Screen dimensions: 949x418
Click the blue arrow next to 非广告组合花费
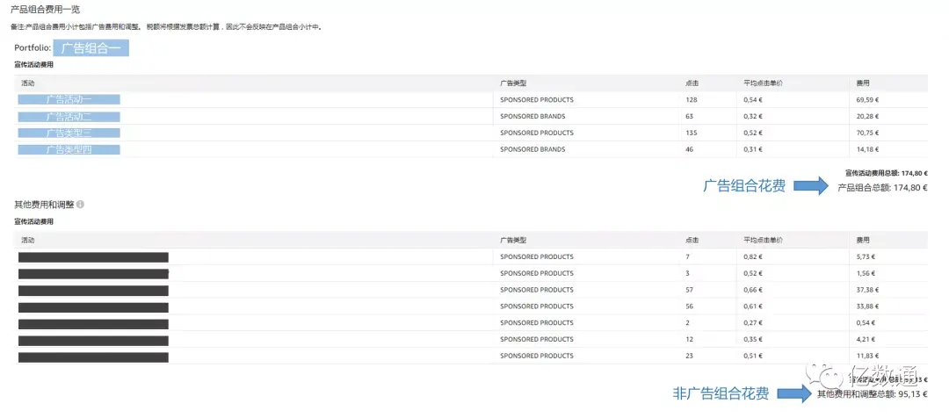[794, 394]
